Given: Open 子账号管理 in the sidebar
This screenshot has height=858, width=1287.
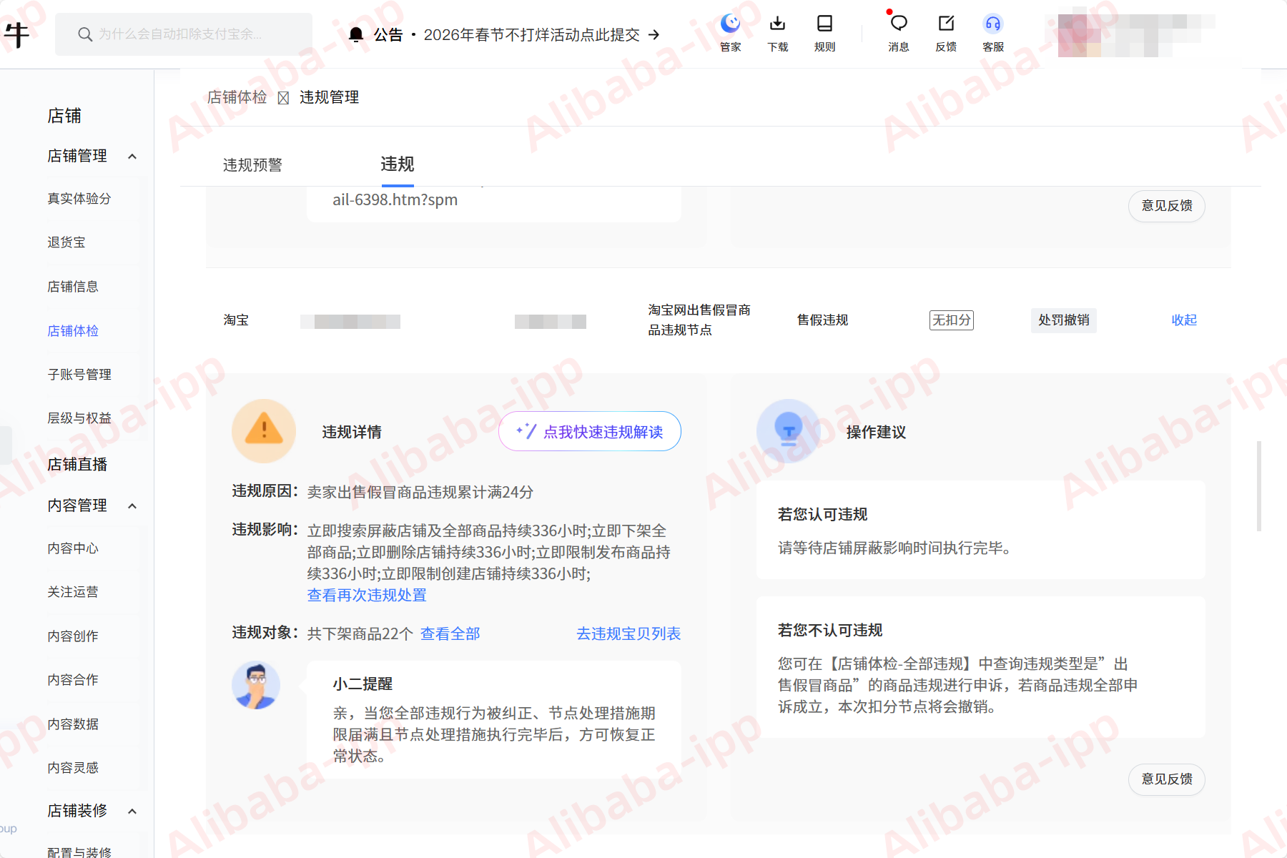Looking at the screenshot, I should pos(79,375).
